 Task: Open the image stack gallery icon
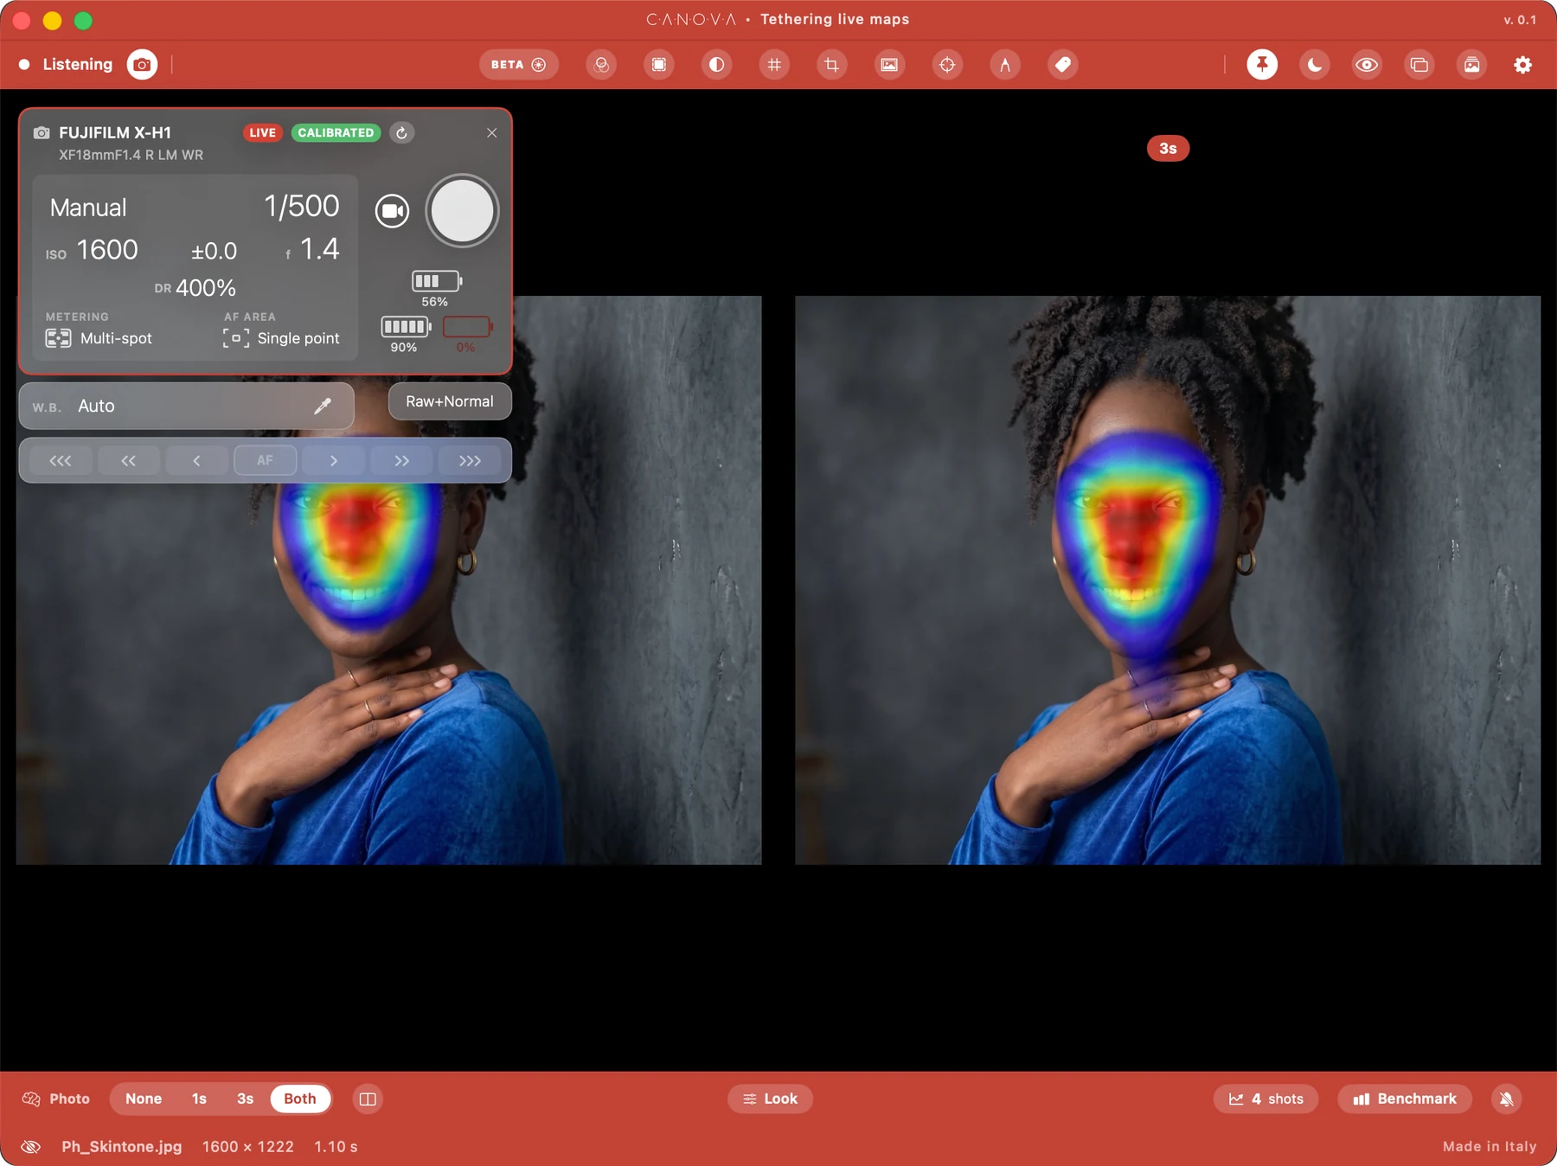pyautogui.click(x=1471, y=65)
